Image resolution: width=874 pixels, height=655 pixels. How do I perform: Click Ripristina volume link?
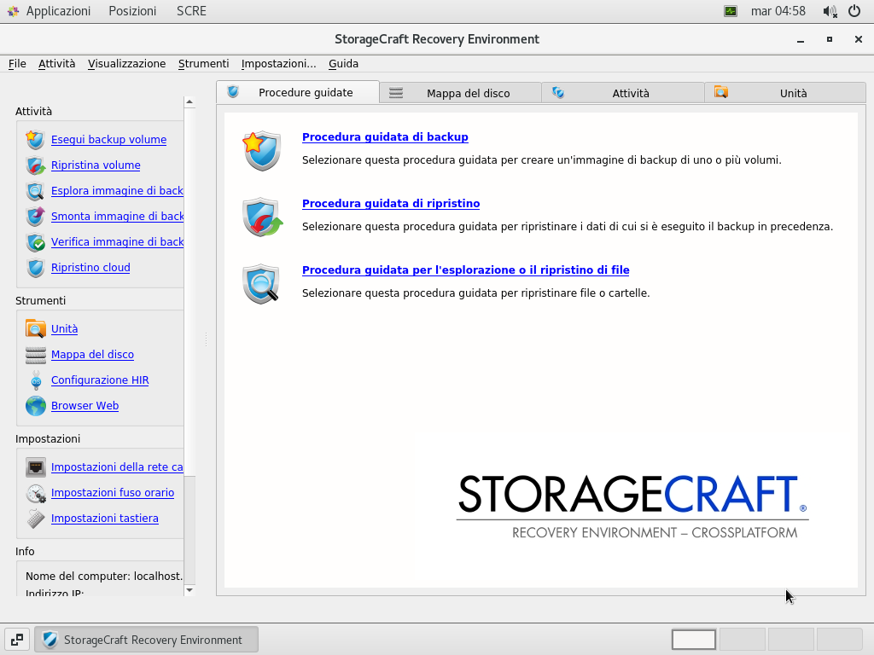96,165
